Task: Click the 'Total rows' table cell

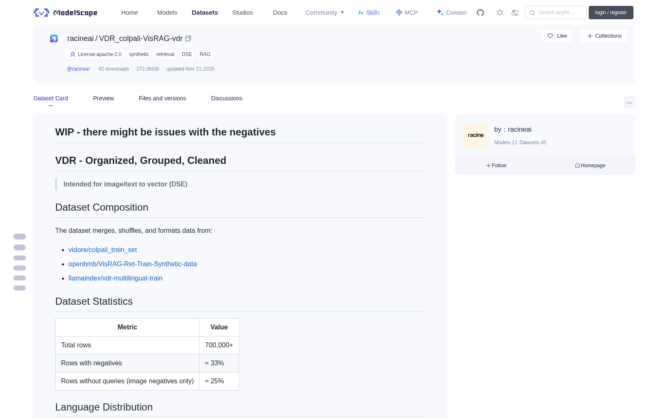Action: pyautogui.click(x=128, y=345)
